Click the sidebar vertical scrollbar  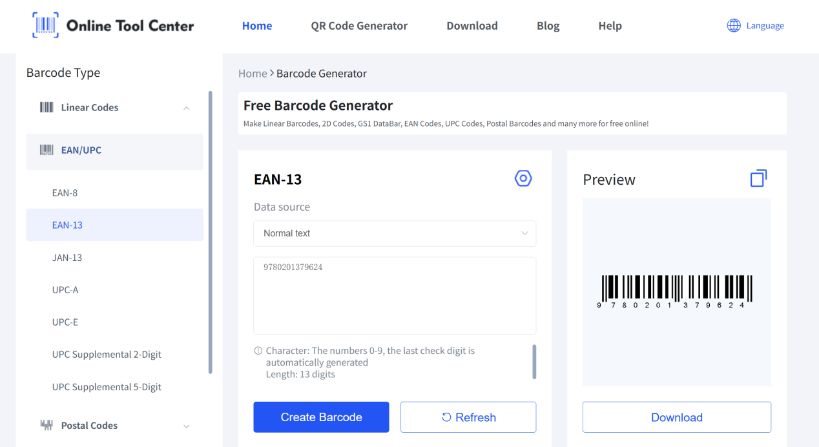pos(210,233)
